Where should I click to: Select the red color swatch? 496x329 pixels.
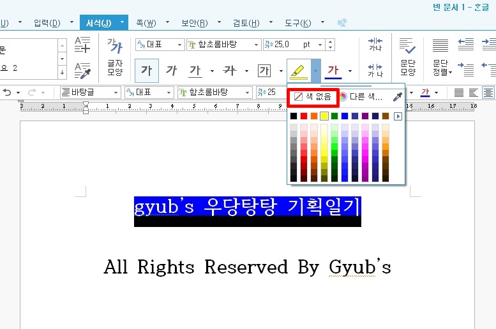tap(304, 116)
